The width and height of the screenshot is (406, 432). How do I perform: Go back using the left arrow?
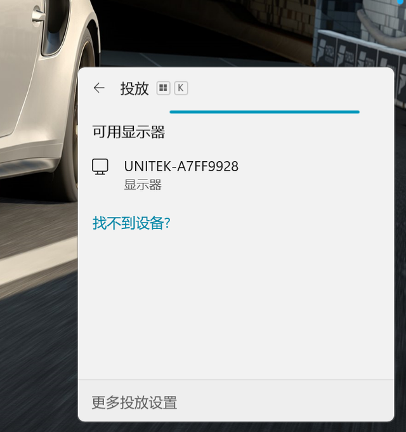[x=99, y=88]
